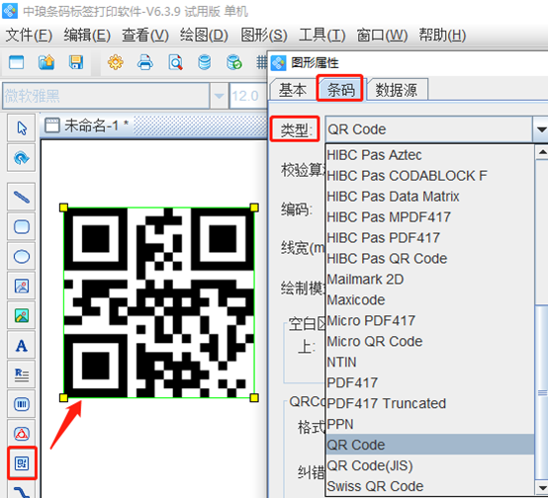548x498 pixels.
Task: Choose QR Code(JIS) option
Action: tap(430, 465)
